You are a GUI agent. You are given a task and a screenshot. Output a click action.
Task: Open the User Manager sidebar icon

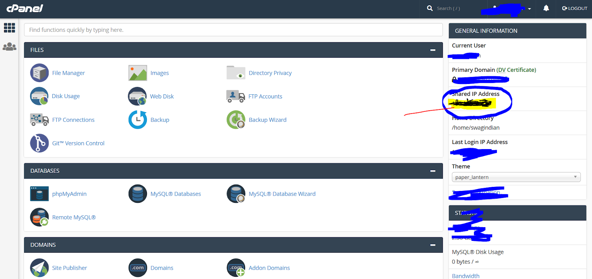(x=9, y=47)
